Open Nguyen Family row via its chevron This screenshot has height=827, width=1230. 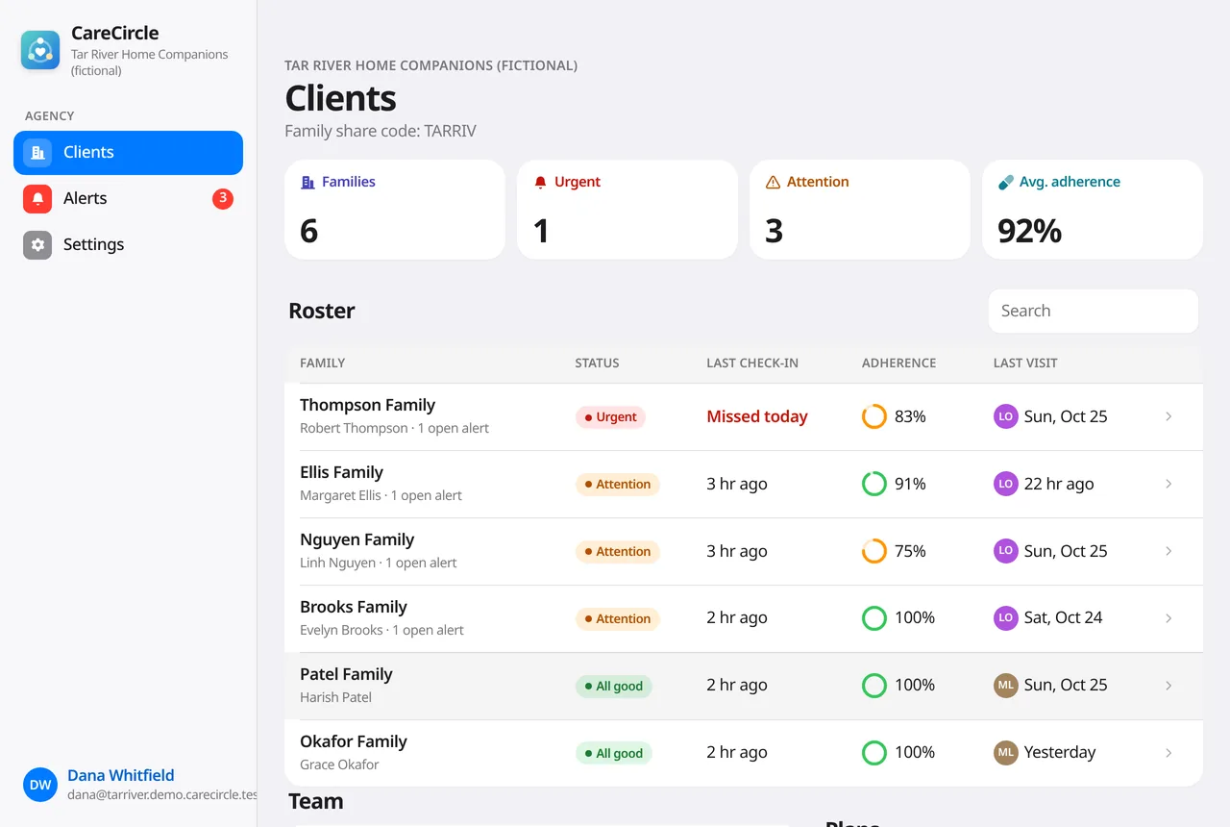pos(1168,551)
